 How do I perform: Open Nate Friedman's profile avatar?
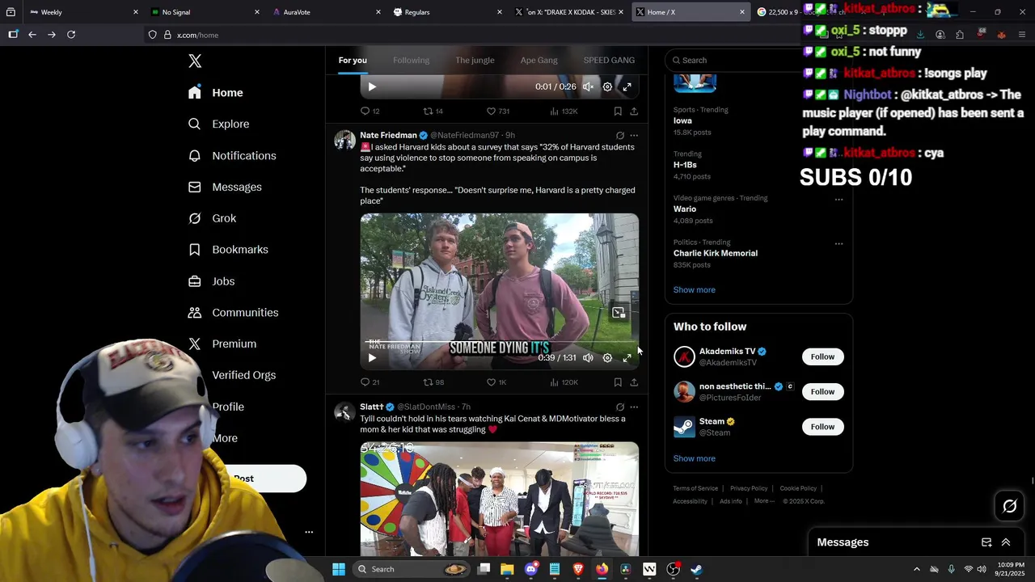(344, 141)
